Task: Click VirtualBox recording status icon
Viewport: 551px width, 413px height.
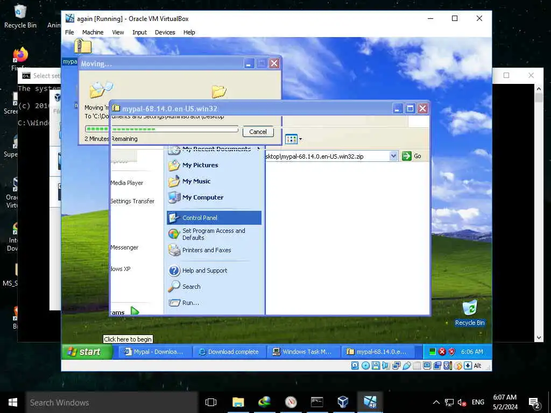Action: [x=437, y=366]
